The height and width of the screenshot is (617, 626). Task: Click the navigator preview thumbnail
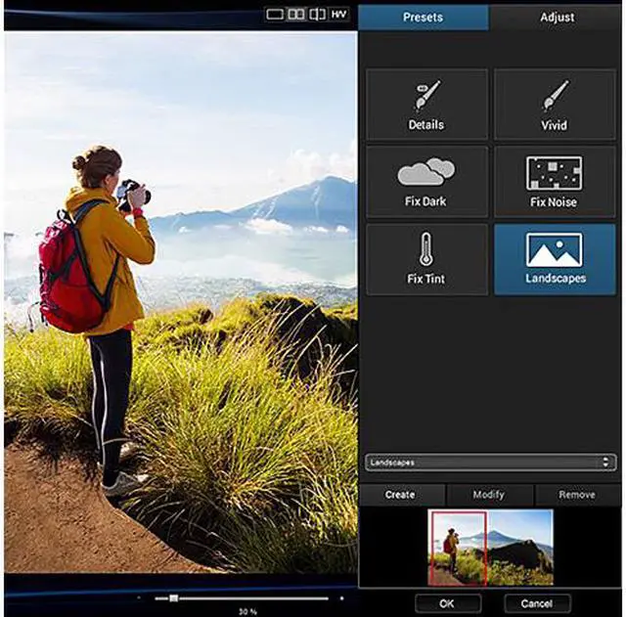490,547
